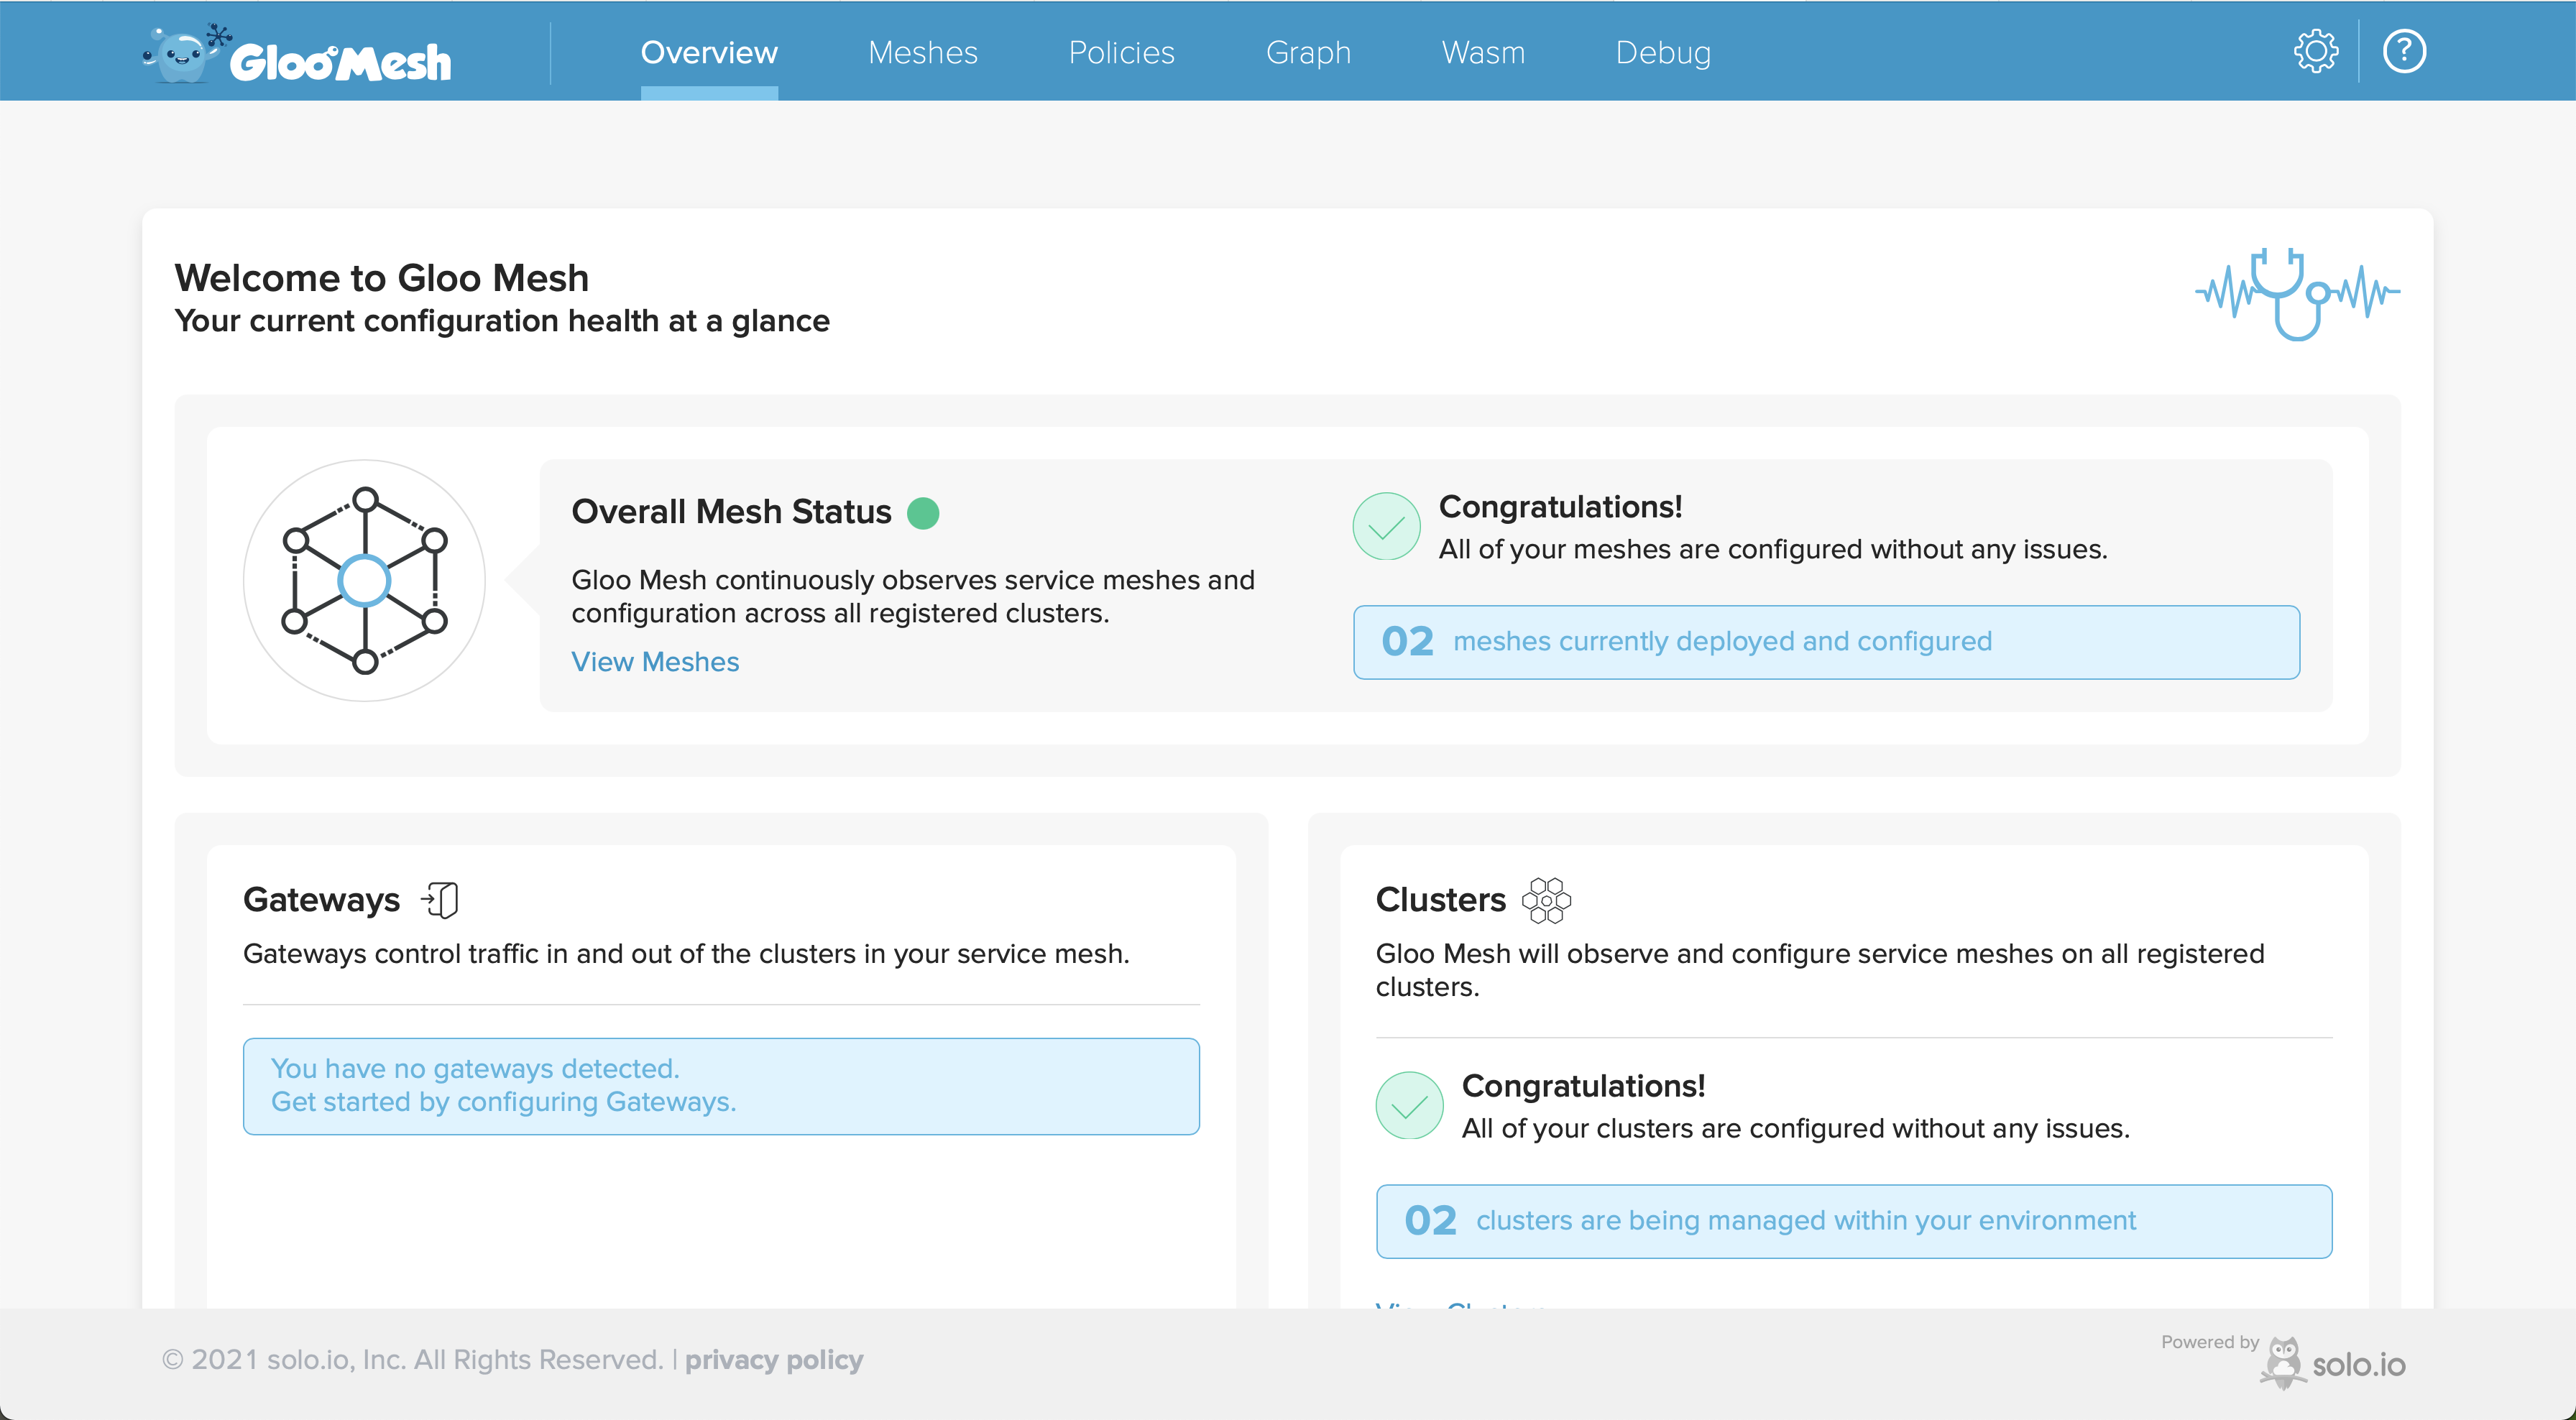Image resolution: width=2576 pixels, height=1420 pixels.
Task: Click the solo.io owl logo
Action: coord(2333,1363)
